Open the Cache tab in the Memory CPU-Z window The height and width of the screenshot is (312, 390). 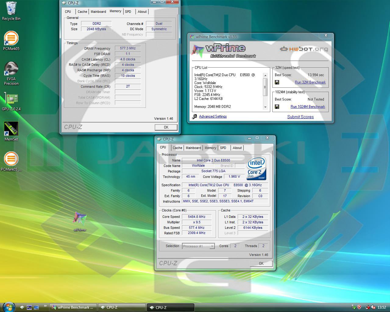coord(82,12)
